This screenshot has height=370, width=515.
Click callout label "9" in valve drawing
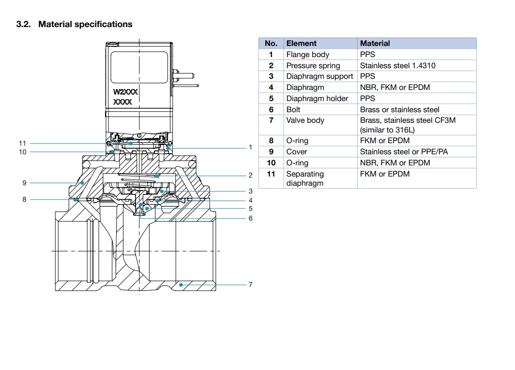pos(24,183)
